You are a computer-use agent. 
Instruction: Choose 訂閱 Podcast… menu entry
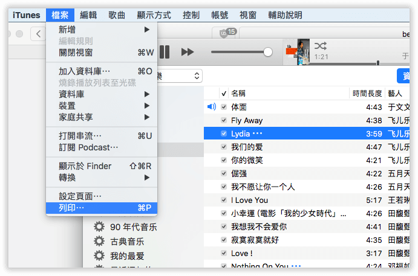tap(102, 147)
